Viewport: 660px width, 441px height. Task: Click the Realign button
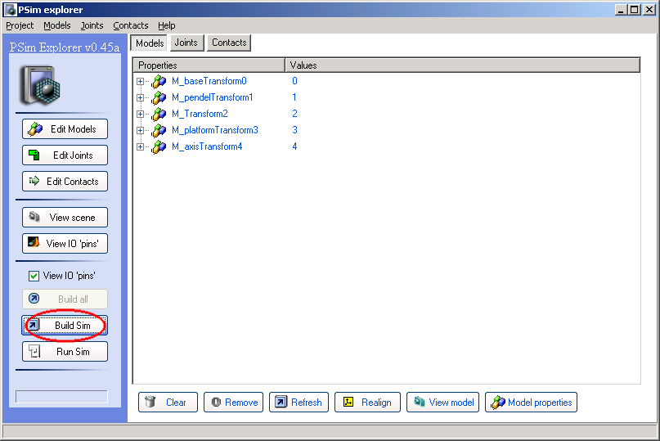coord(367,402)
